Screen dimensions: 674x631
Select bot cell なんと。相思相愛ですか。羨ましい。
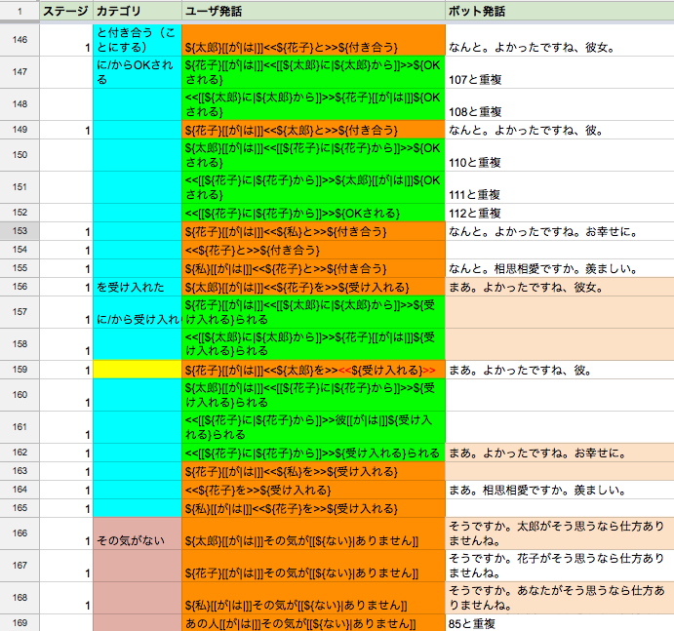pyautogui.click(x=560, y=268)
